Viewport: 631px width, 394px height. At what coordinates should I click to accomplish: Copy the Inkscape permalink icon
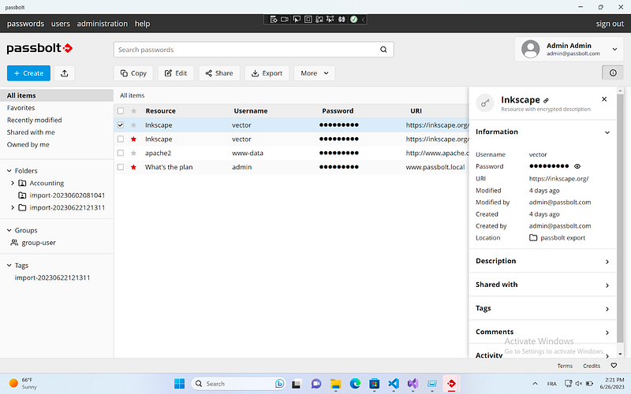pyautogui.click(x=546, y=101)
